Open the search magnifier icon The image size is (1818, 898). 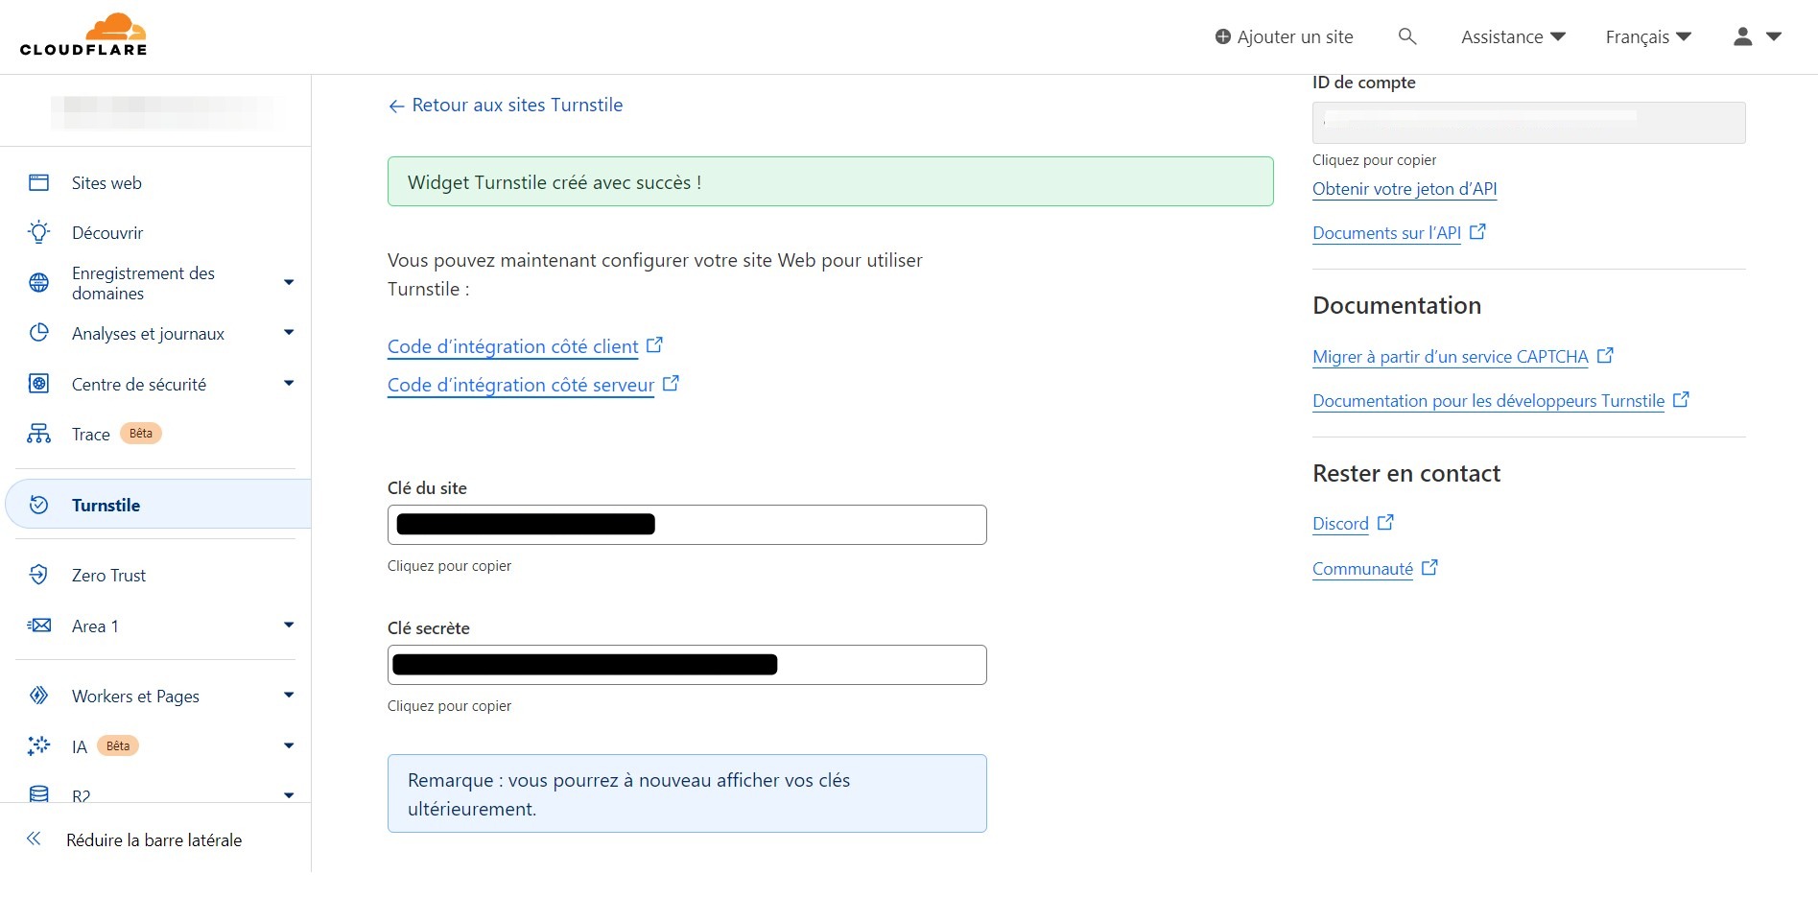[x=1407, y=36]
